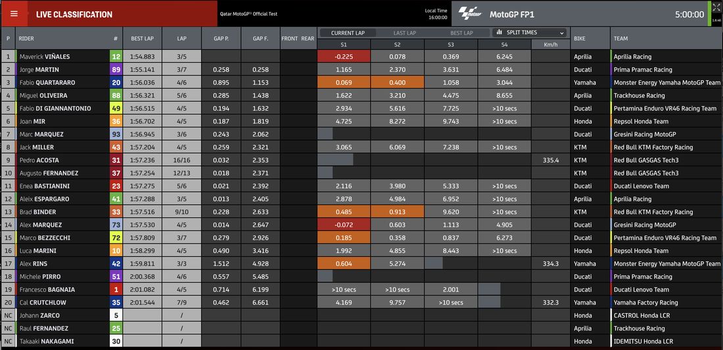Click the MotoGP FP1 session title
The height and width of the screenshot is (350, 723).
coord(512,14)
